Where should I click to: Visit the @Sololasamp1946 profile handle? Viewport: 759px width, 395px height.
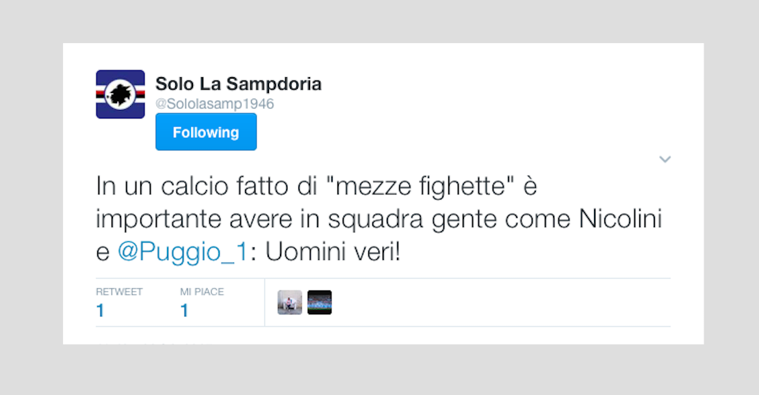pyautogui.click(x=214, y=103)
